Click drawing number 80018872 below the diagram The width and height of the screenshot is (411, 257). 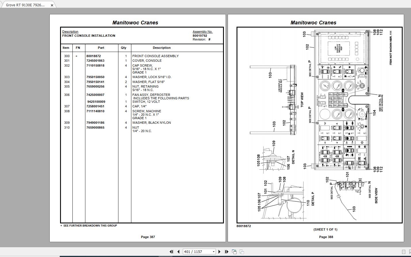[x=244, y=226]
